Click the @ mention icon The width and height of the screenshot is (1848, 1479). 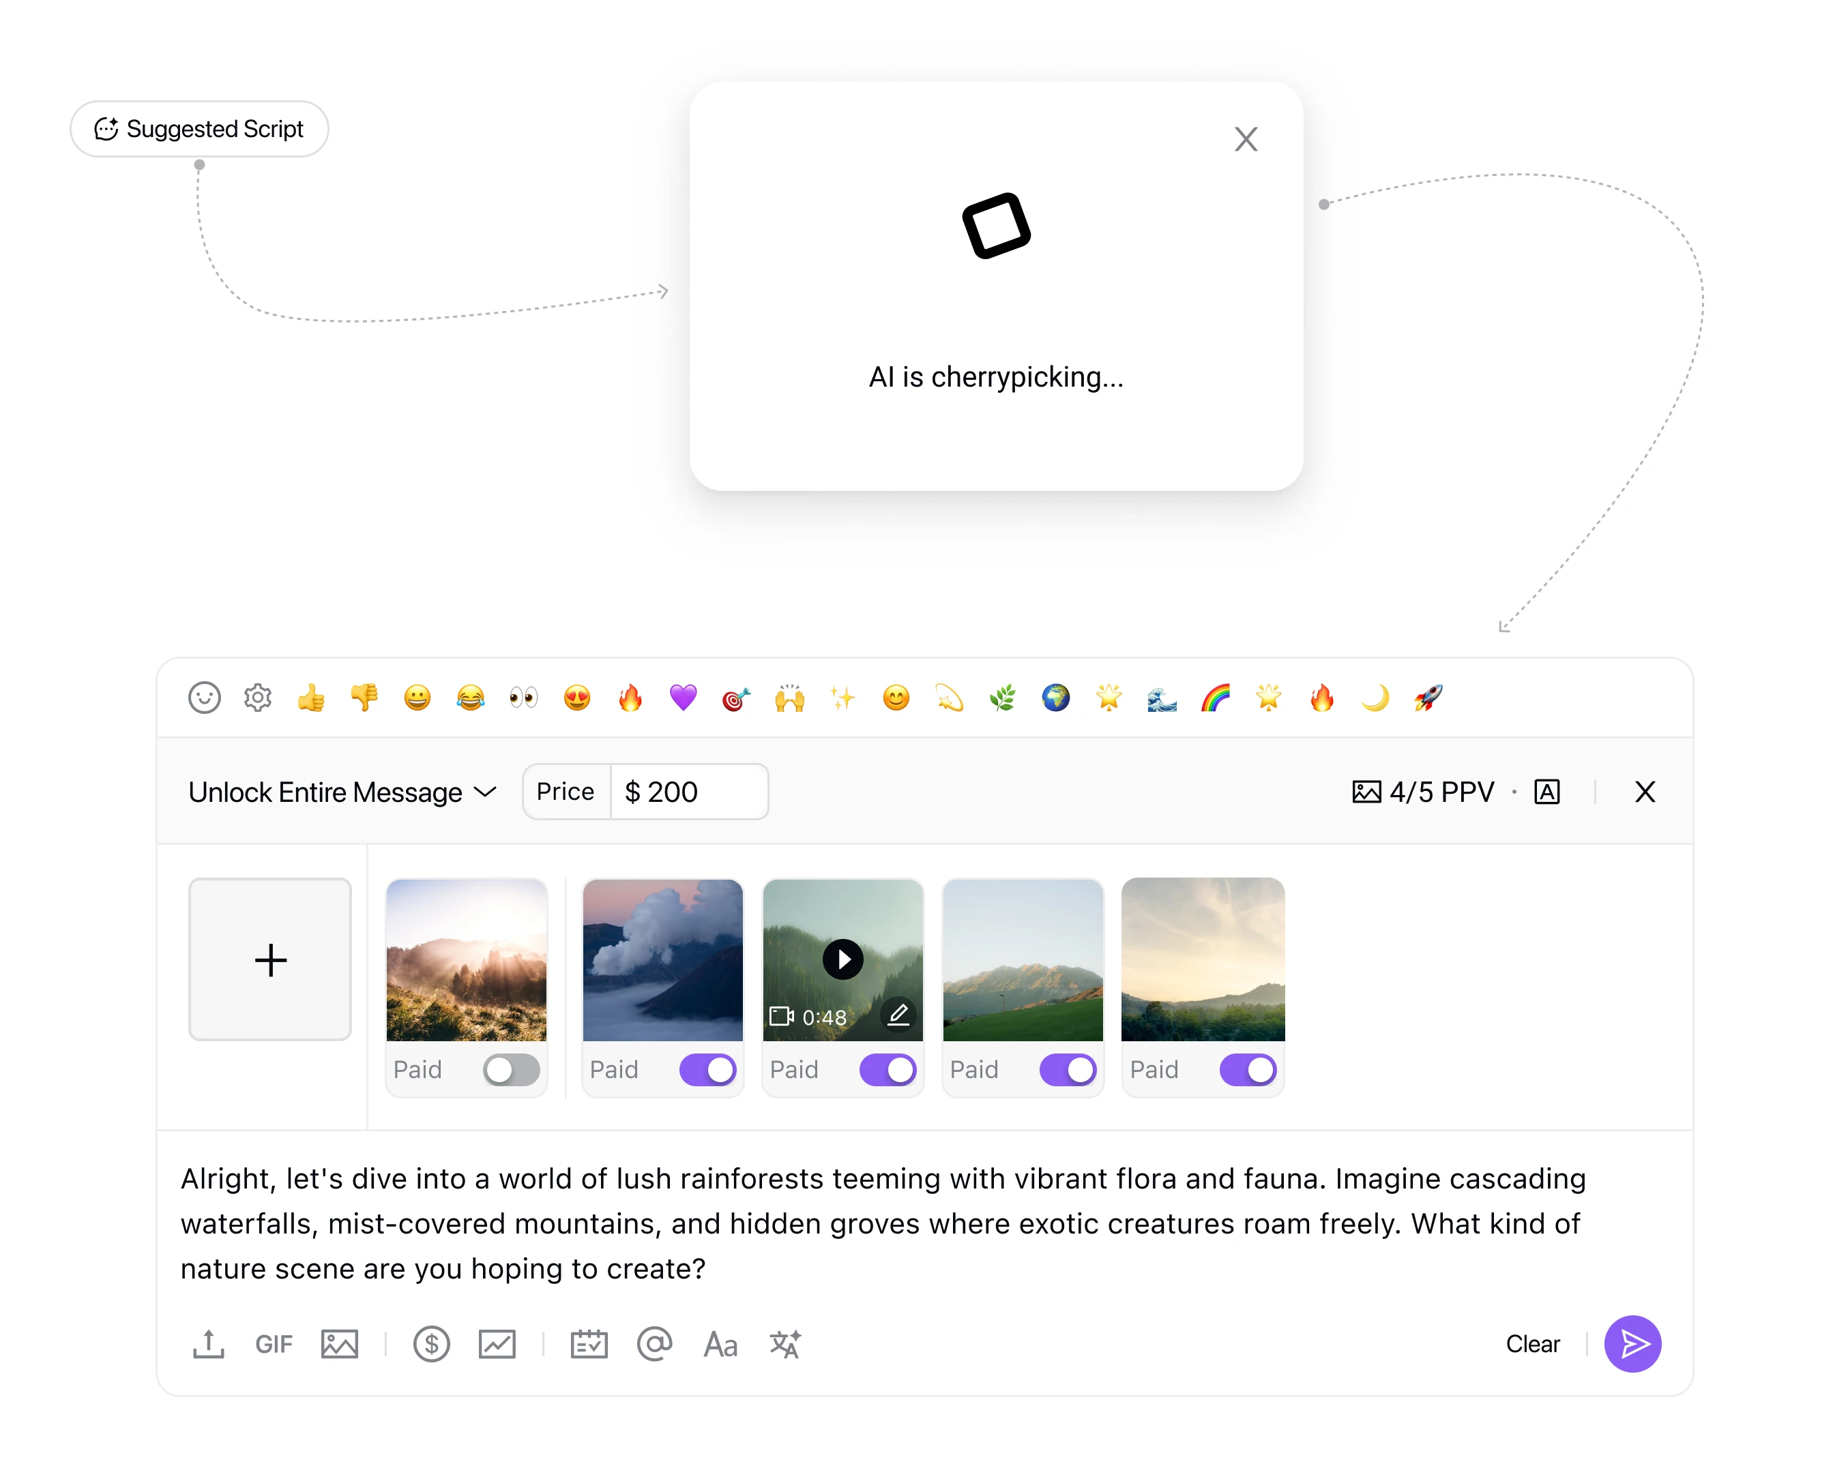[x=654, y=1343]
